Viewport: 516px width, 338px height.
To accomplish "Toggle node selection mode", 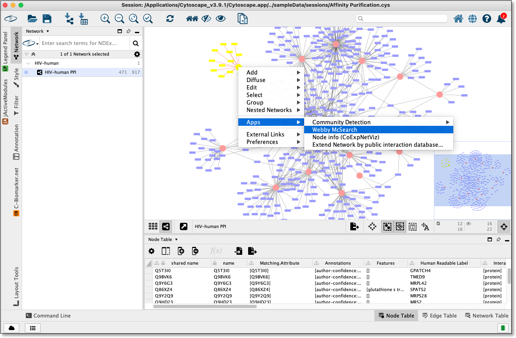I will click(387, 226).
